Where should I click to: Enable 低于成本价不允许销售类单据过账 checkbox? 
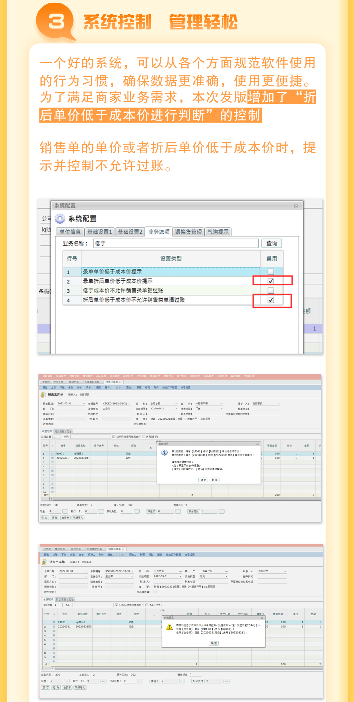pos(271,291)
